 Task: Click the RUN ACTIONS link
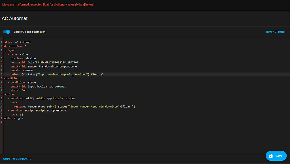coord(275,32)
